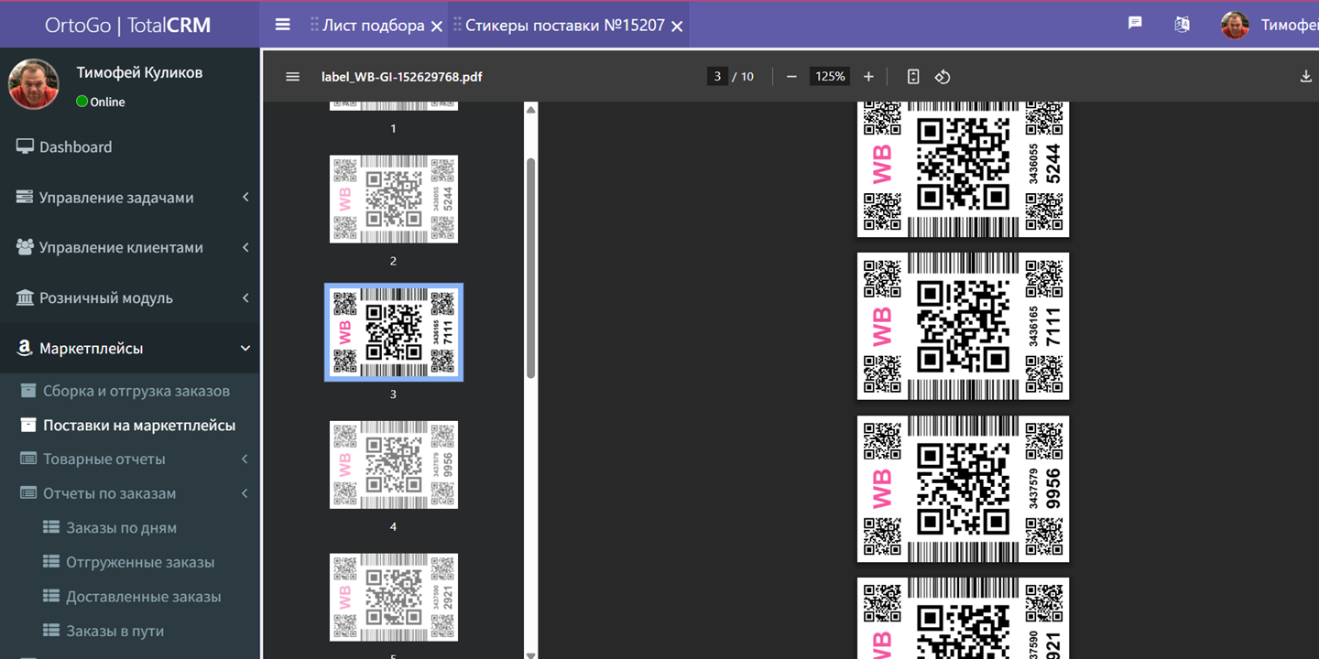Expand Розничный модуль chevron

(245, 297)
